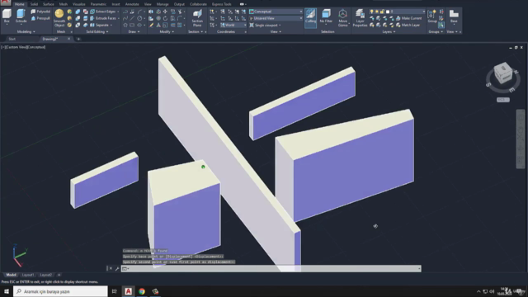The width and height of the screenshot is (528, 297).
Task: Choose the Move tool in Modify panel
Action: pos(165,12)
